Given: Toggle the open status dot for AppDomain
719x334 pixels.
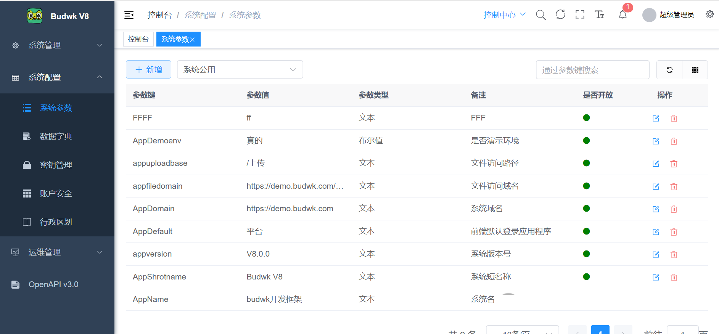Looking at the screenshot, I should 586,209.
